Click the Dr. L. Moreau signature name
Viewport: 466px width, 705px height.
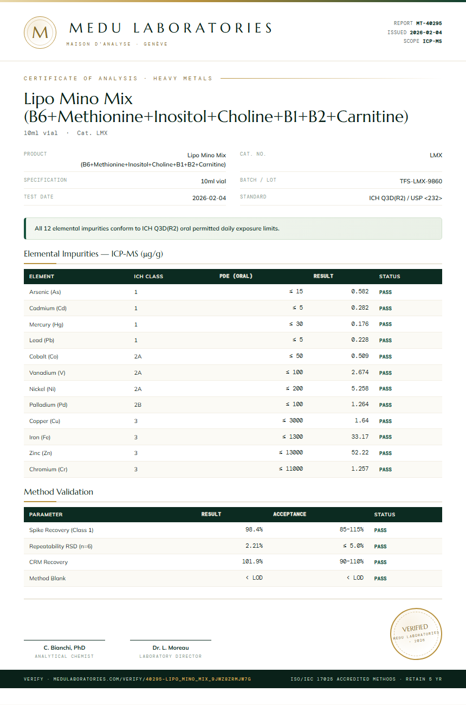pos(171,648)
